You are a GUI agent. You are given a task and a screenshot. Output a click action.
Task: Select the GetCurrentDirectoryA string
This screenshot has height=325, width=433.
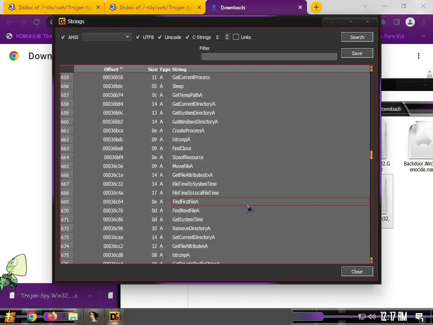click(194, 104)
